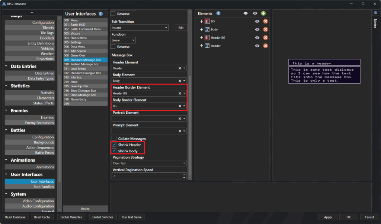
Task: Open the Notes panel menu icon
Action: point(375,13)
